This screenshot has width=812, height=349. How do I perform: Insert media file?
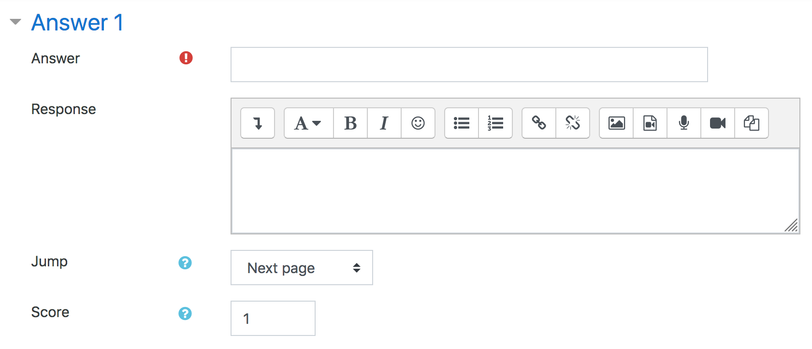point(650,123)
